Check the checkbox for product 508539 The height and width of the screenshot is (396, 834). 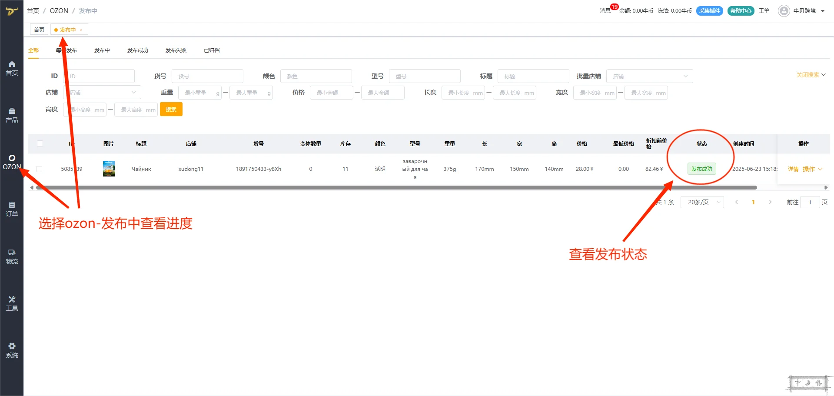pos(39,169)
